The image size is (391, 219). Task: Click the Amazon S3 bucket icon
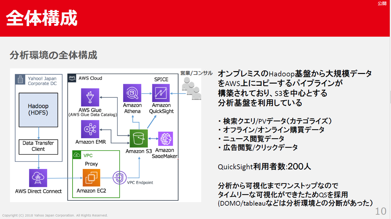(139, 139)
